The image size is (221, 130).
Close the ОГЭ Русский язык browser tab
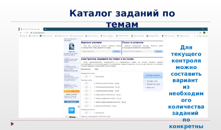[42, 29]
